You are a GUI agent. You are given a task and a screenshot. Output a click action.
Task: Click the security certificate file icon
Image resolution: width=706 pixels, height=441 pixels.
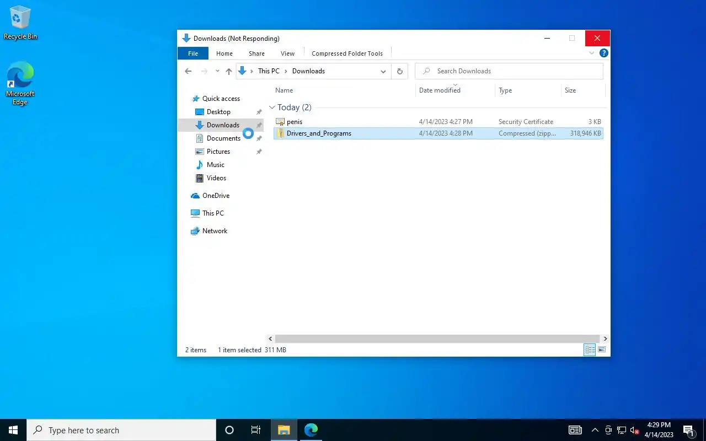(280, 122)
